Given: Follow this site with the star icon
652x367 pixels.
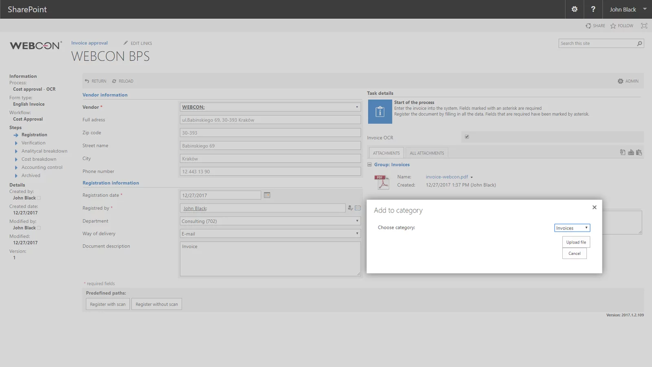Looking at the screenshot, I should 613,26.
